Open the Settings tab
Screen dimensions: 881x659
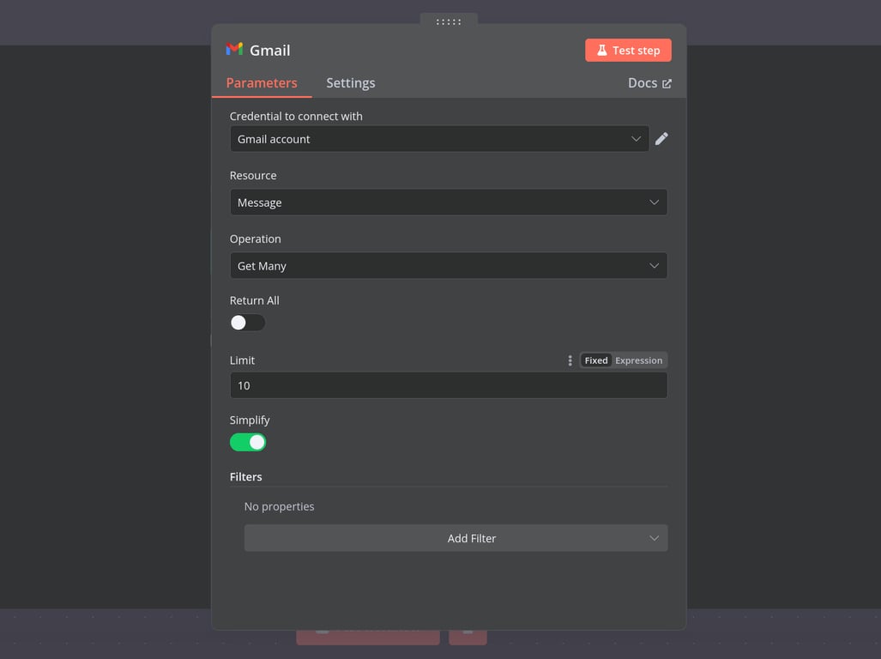tap(350, 82)
